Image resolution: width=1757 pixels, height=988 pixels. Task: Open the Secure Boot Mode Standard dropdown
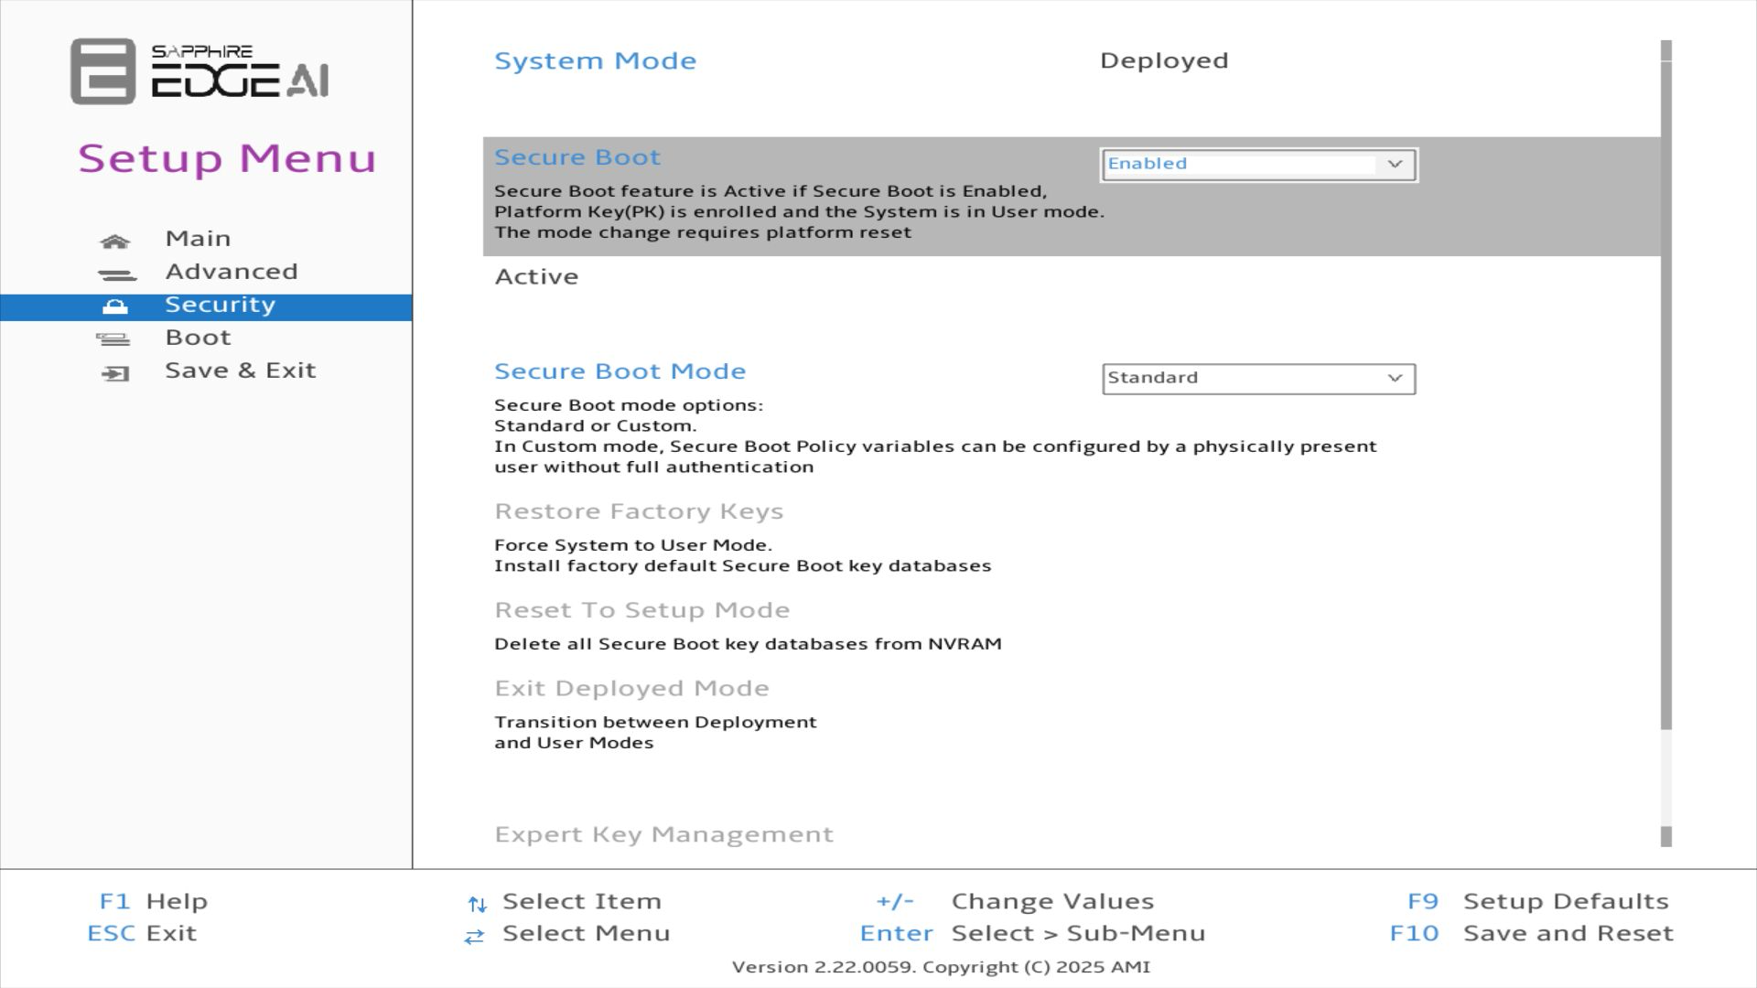pos(1257,379)
